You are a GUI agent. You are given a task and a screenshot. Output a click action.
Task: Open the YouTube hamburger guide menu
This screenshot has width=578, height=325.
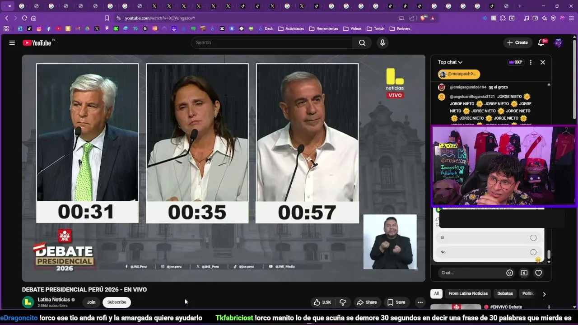pos(12,43)
